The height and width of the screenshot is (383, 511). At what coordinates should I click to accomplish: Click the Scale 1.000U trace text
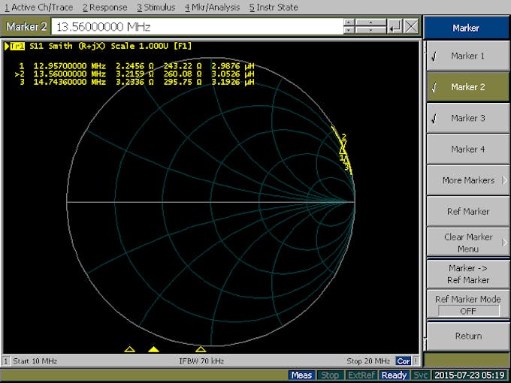139,47
